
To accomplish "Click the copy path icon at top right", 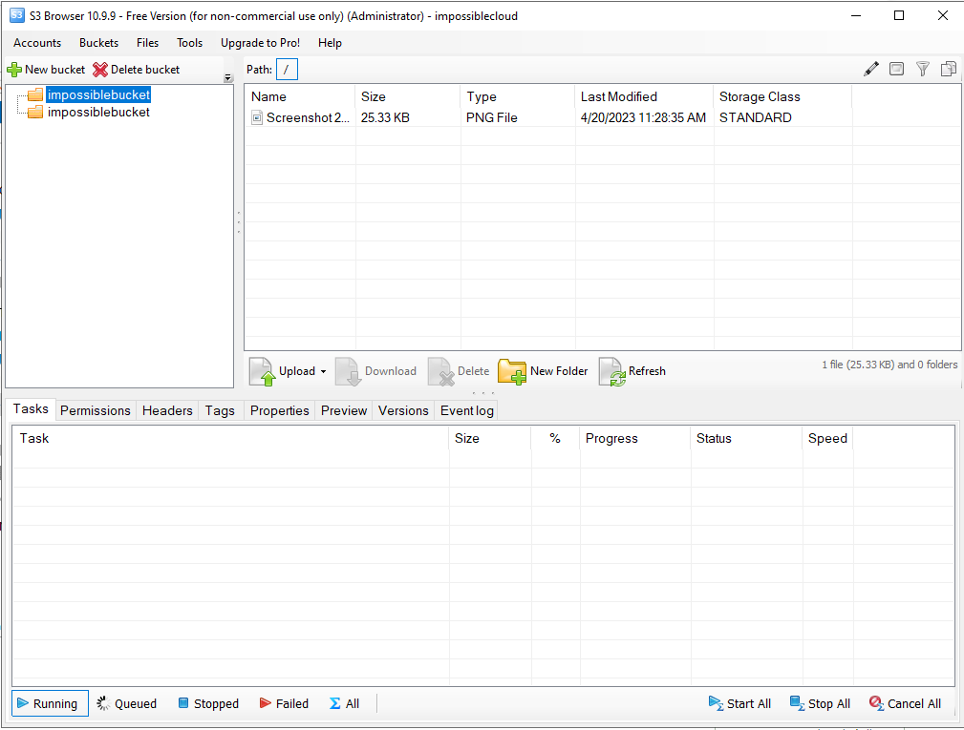I will point(948,69).
